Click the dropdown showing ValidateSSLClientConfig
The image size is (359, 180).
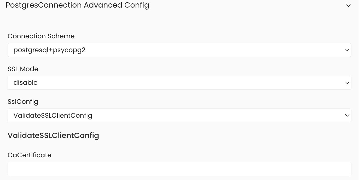coord(179,115)
